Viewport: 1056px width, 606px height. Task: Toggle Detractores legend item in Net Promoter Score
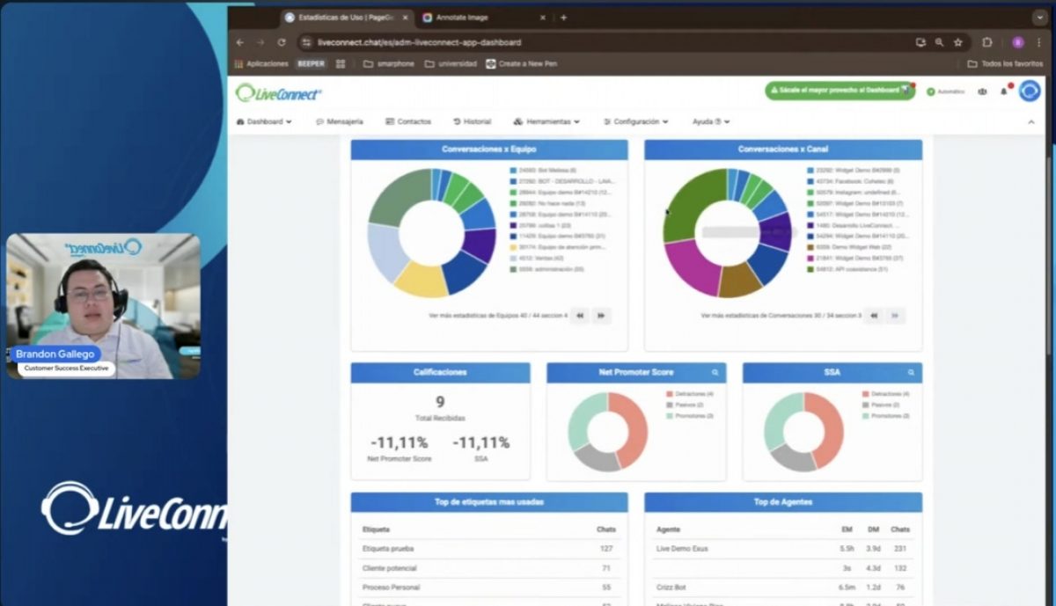point(689,394)
